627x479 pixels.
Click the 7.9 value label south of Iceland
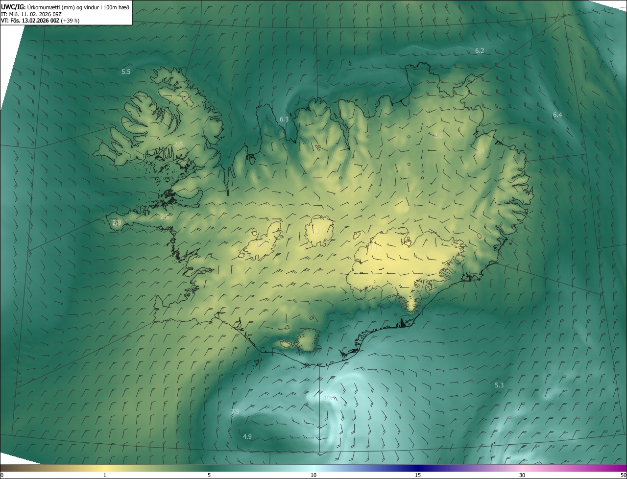(235, 412)
